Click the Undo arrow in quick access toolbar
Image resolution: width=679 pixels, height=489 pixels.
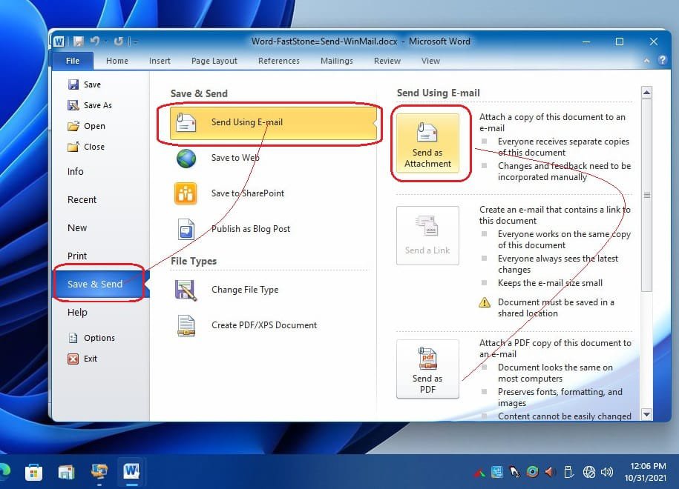94,41
